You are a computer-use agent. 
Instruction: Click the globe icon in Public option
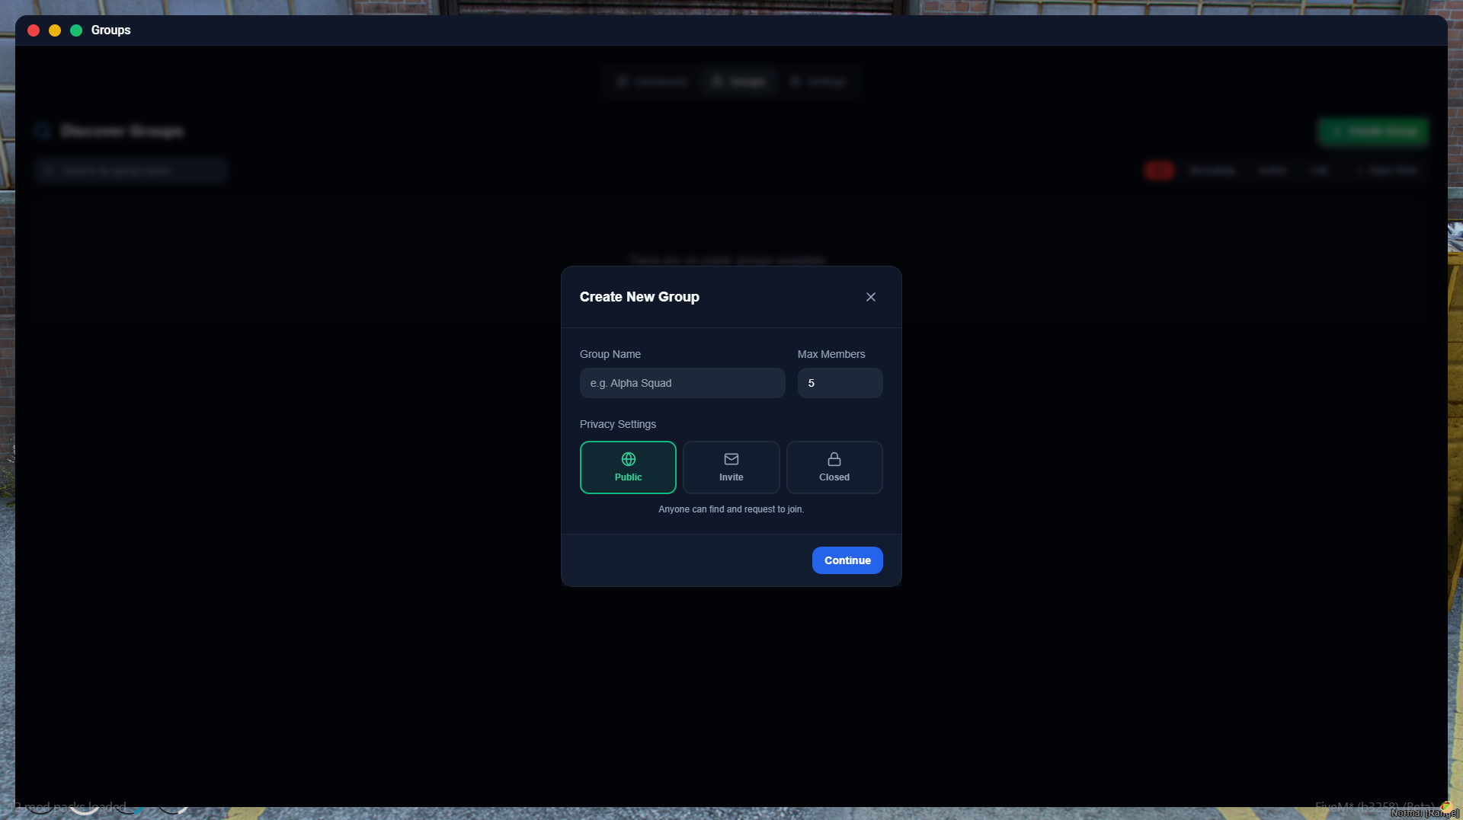(x=629, y=459)
